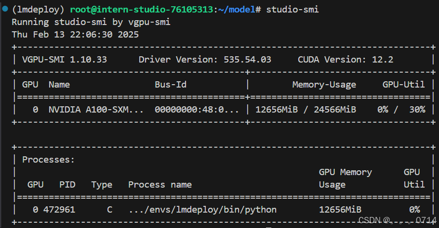
Task: Click the Memory-Usage column header
Action: pyautogui.click(x=324, y=85)
